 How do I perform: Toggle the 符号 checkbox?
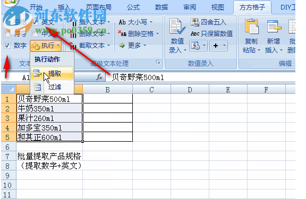(x=7, y=34)
